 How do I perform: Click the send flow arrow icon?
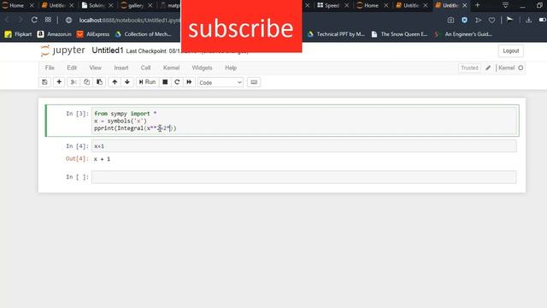pos(478,21)
